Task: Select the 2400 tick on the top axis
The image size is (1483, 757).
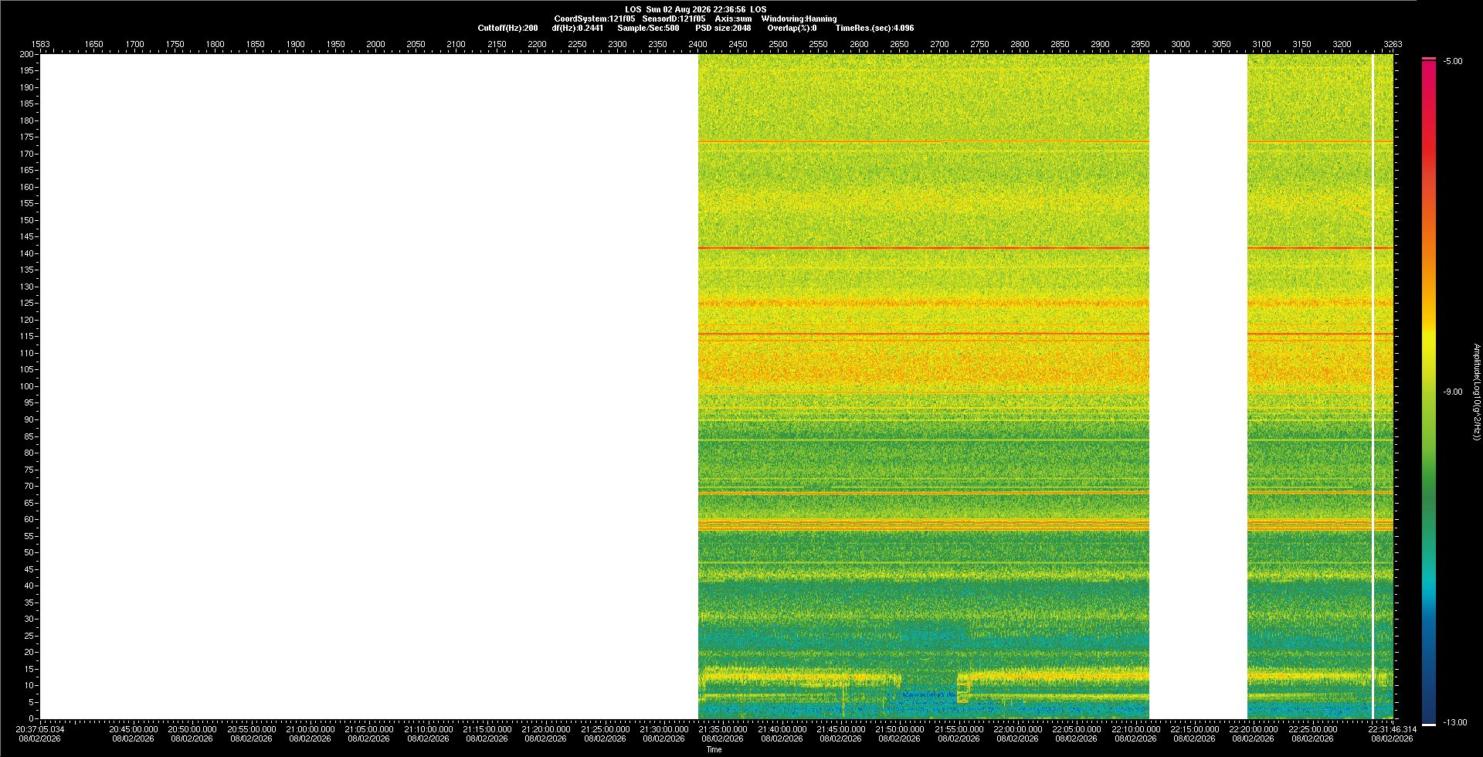Action: point(697,44)
